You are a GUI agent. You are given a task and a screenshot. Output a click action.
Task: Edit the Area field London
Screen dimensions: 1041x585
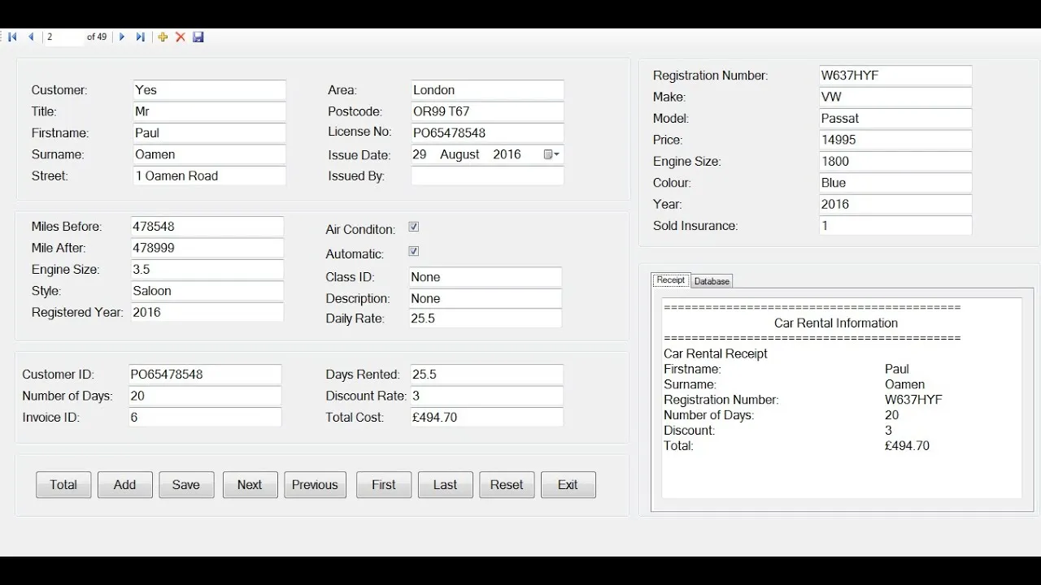click(x=487, y=90)
